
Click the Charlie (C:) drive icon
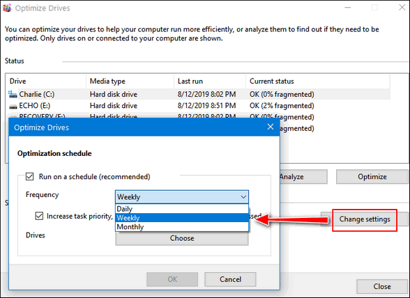13,94
